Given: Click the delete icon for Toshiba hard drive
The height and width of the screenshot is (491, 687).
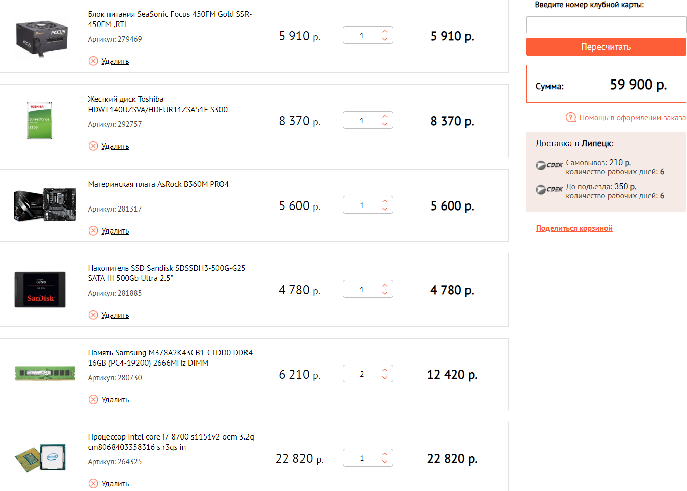Looking at the screenshot, I should [x=93, y=146].
